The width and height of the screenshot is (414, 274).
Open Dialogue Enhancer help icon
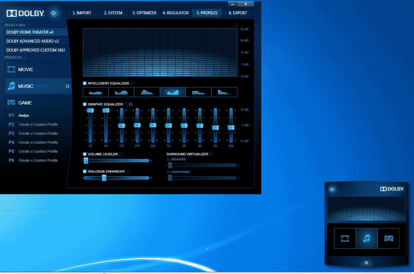click(x=128, y=171)
